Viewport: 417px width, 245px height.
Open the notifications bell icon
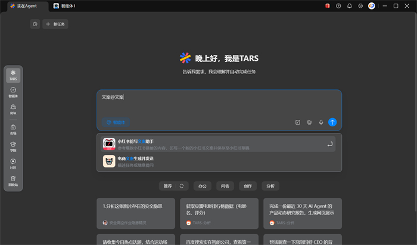(350, 5)
